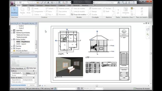Click the Open folder icon in the quick access toolbar
The height and width of the screenshot is (91, 162).
[x=17, y=3]
